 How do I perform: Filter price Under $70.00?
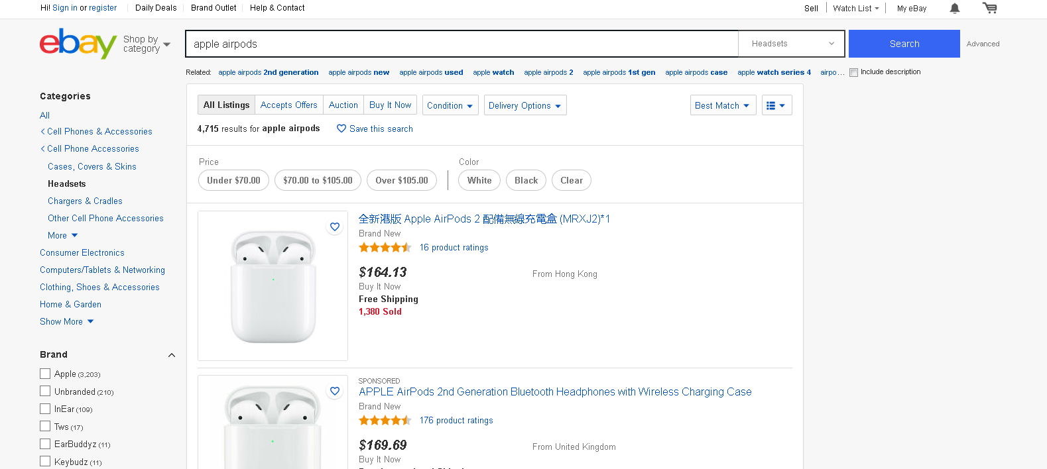[233, 180]
